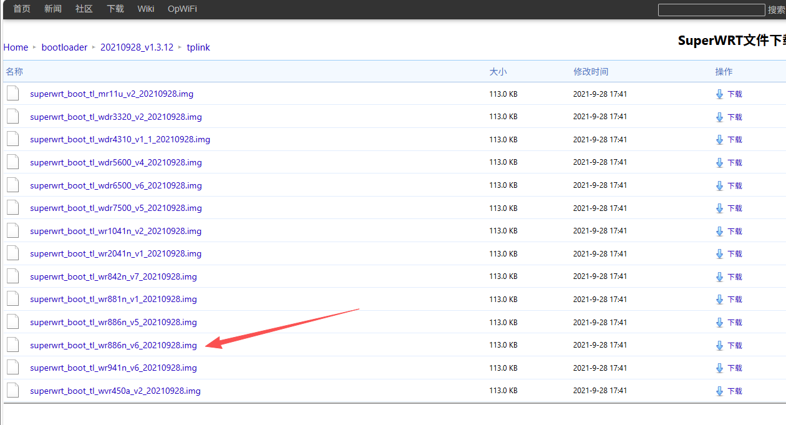Click download icon for wr2041n_v1 image
The width and height of the screenshot is (786, 425).
click(x=719, y=254)
